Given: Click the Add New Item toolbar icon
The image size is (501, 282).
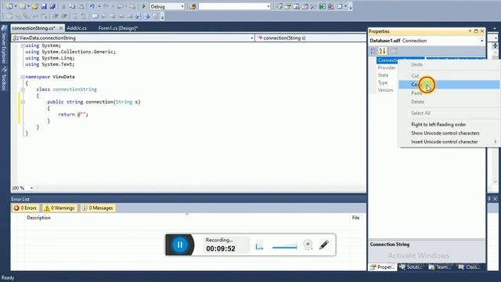Looking at the screenshot, I should pos(22,6).
